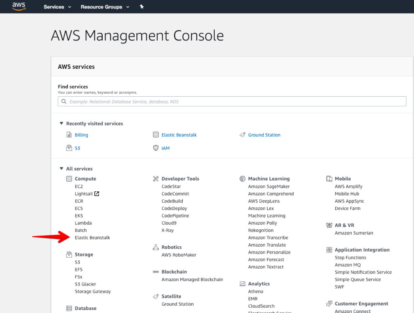Open AWS Amplify under Mobile

point(349,186)
